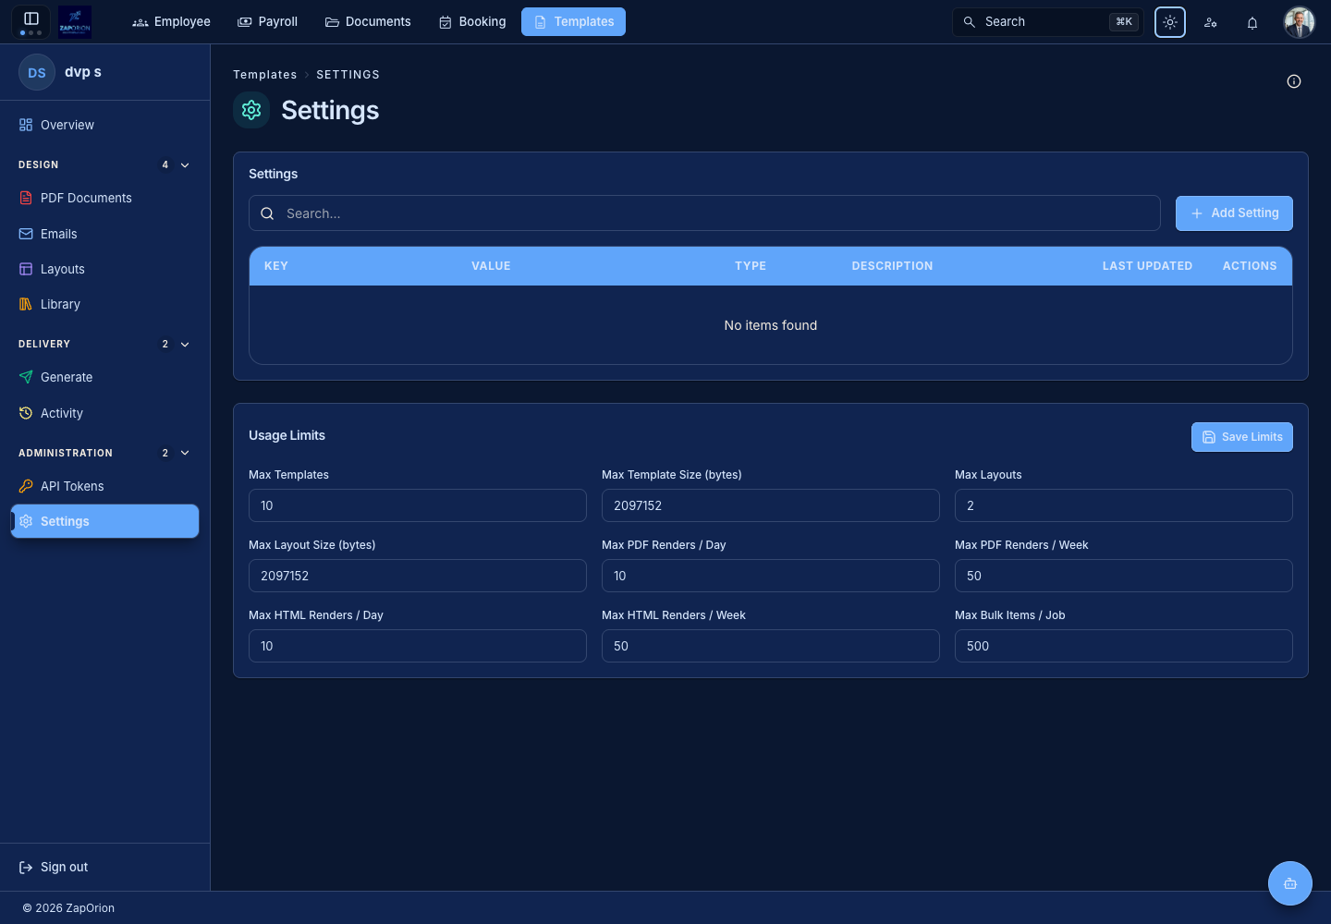Click the teal Settings gear icon beside the title
This screenshot has height=924, width=1331.
(x=251, y=110)
